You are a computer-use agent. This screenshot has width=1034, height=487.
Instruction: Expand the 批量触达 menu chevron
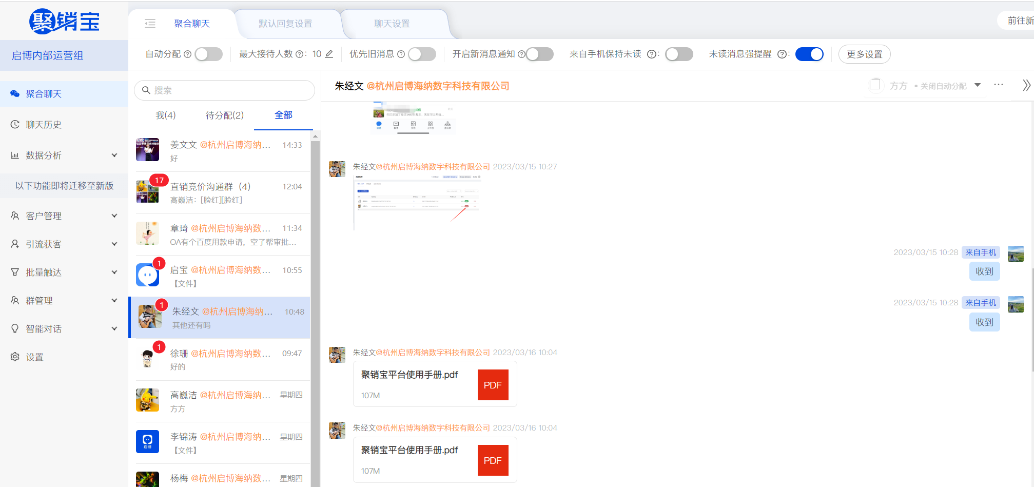(x=114, y=272)
